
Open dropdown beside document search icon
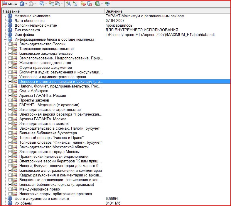coord(62,4)
